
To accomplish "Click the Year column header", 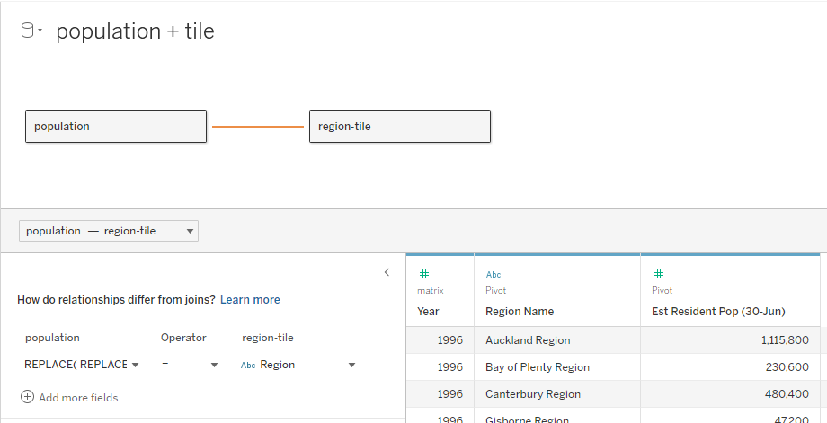I will tap(429, 312).
